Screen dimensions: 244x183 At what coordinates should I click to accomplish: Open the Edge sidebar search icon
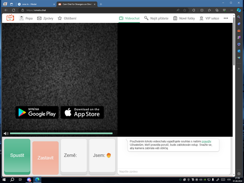pos(239,17)
